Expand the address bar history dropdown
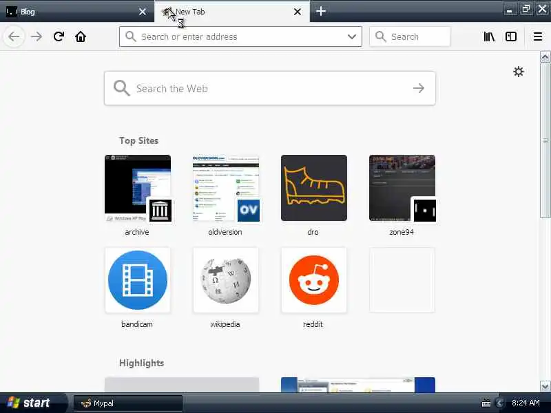 [352, 36]
